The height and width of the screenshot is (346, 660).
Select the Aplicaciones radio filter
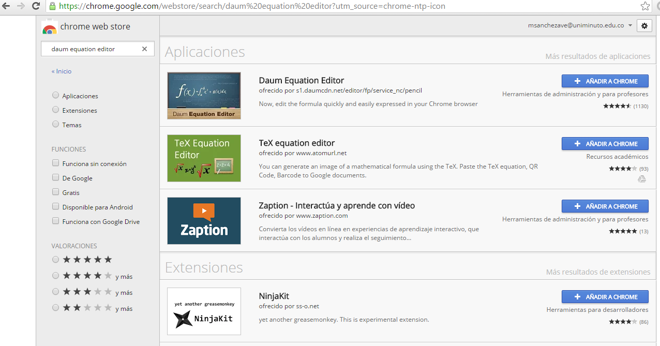click(x=55, y=96)
